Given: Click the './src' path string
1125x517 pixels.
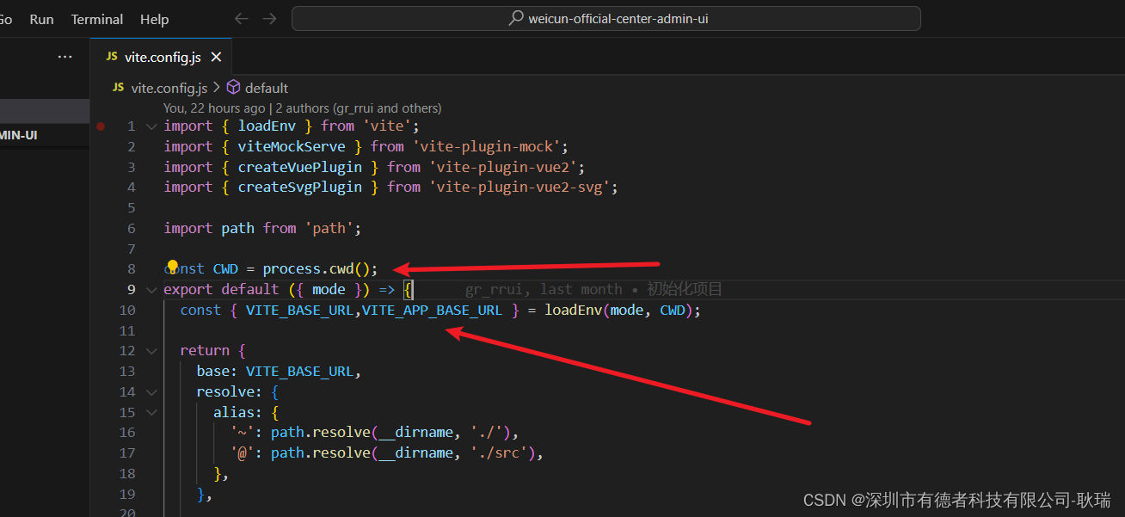Looking at the screenshot, I should pos(503,452).
